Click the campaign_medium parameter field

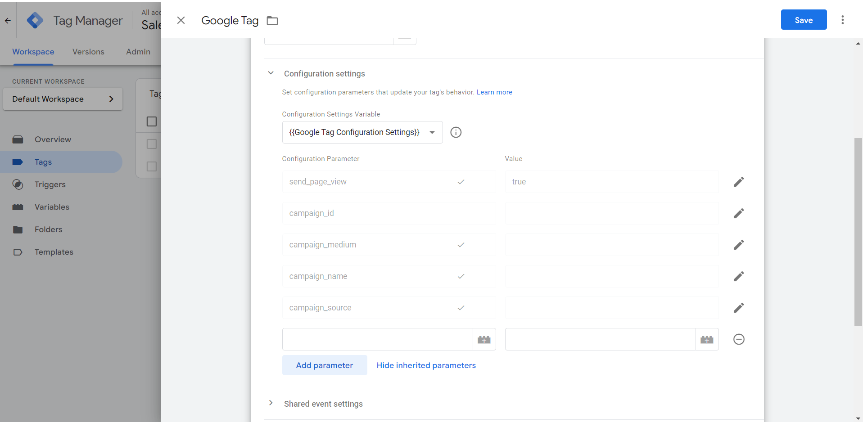389,245
